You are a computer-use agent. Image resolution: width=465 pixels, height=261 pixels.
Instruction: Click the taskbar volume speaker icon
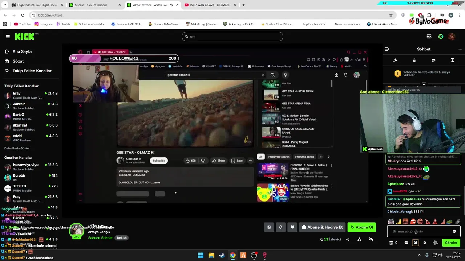pos(441,255)
